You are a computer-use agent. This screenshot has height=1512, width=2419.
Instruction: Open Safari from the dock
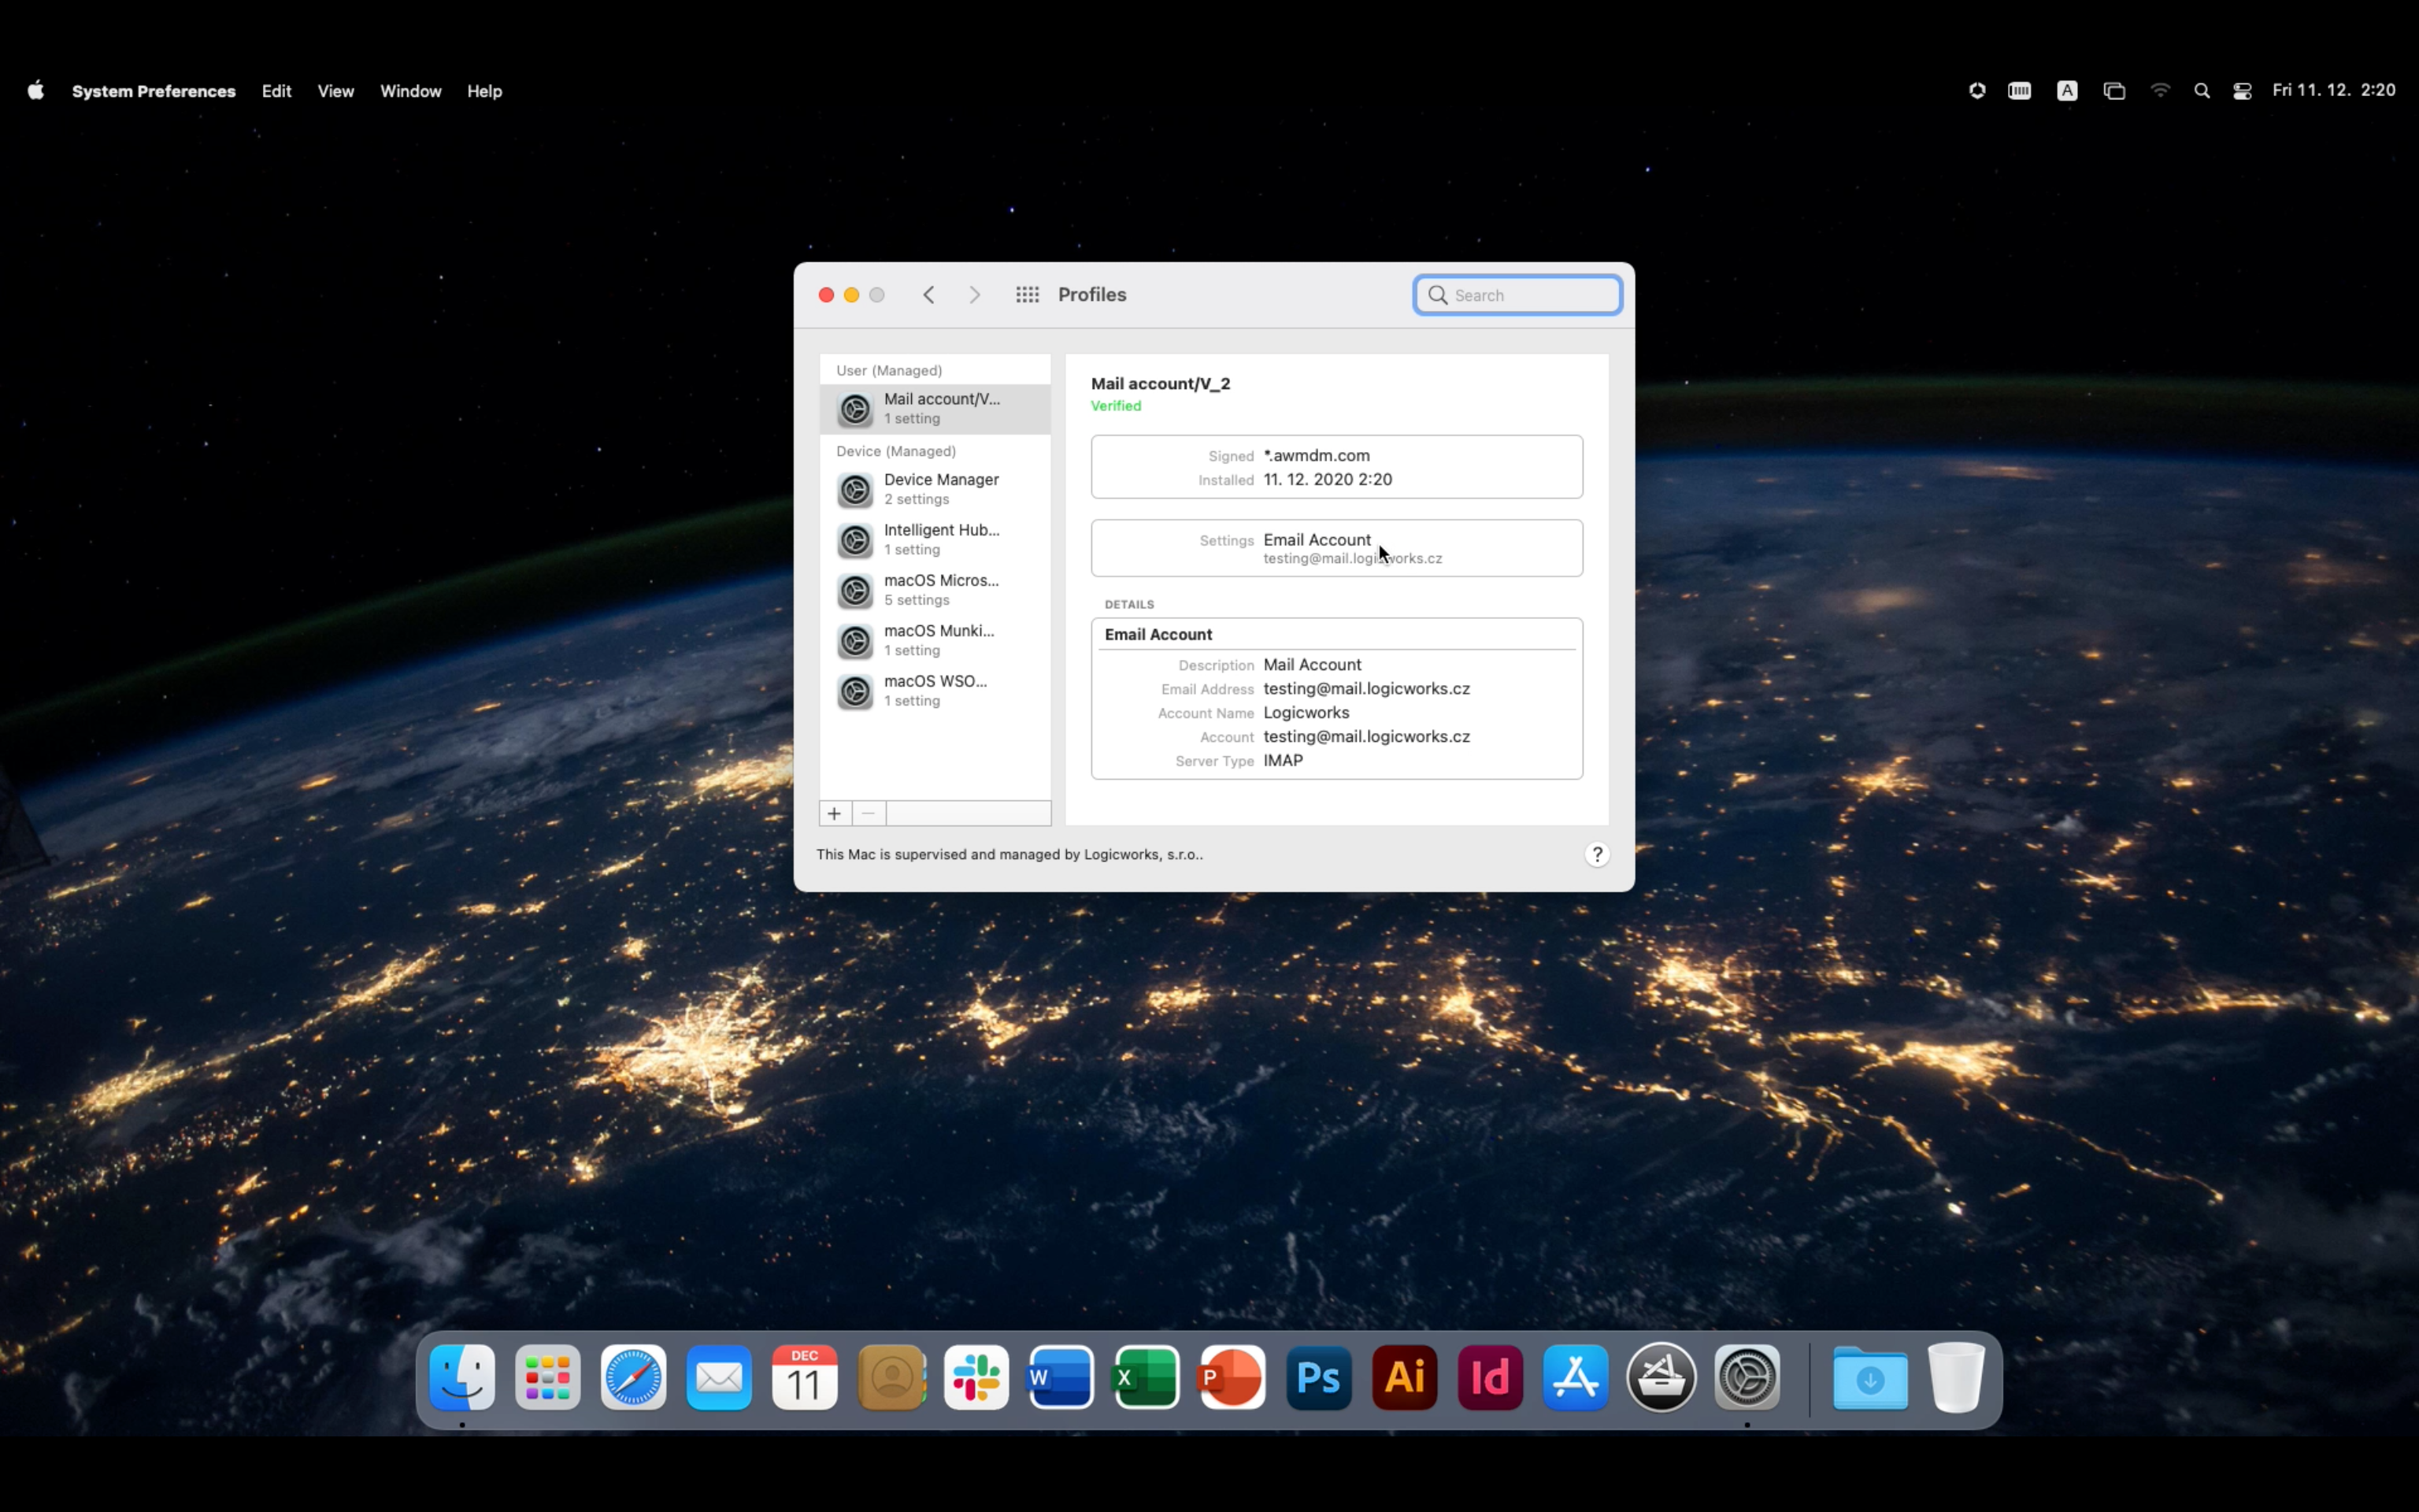633,1378
